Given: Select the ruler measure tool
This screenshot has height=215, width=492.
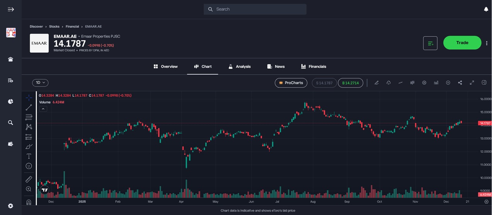Looking at the screenshot, I should (x=29, y=179).
